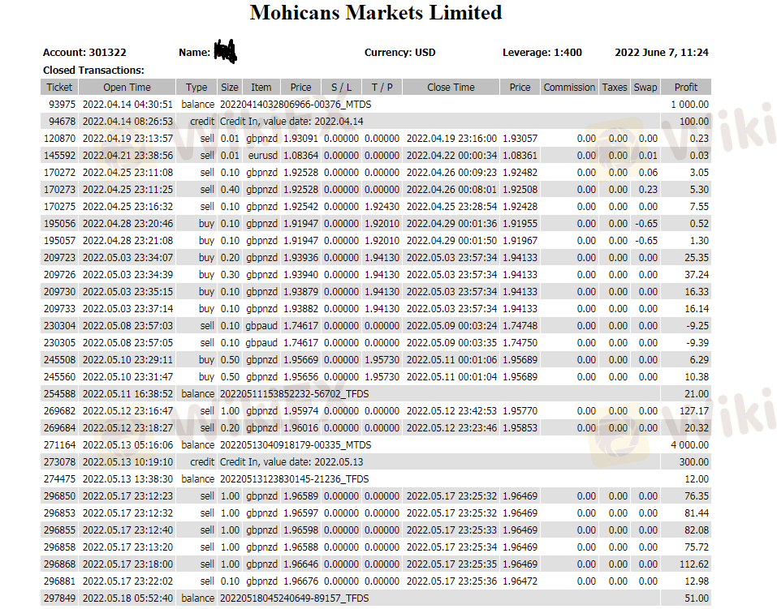Click the Profit column header
Screen dimensions: 777x609
(x=686, y=87)
